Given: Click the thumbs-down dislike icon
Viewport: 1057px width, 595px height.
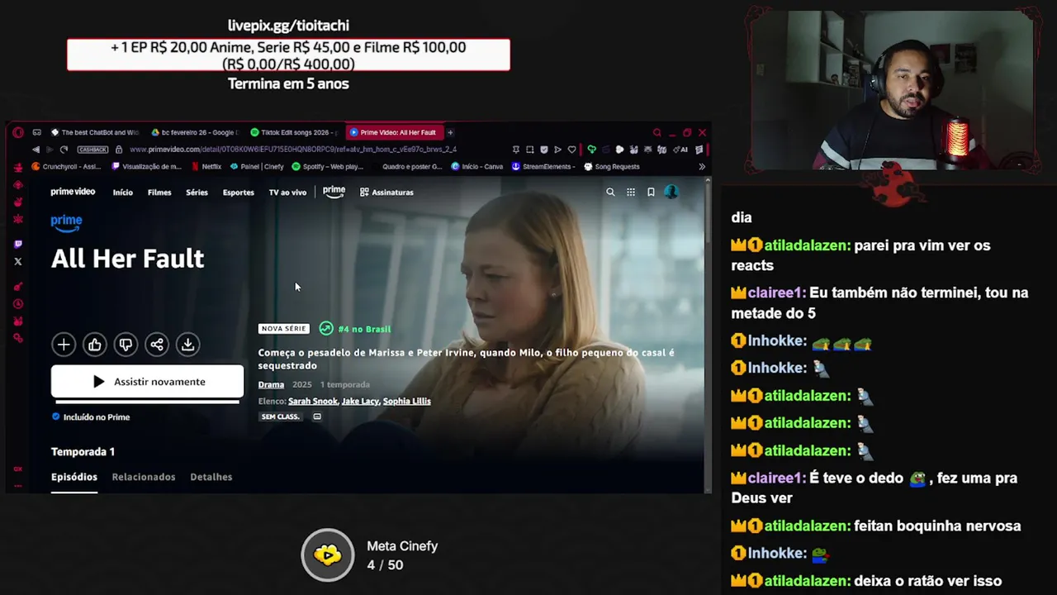Looking at the screenshot, I should click(x=126, y=345).
